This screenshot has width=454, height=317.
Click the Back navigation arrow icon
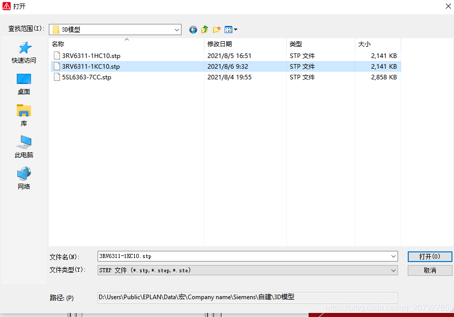click(193, 30)
